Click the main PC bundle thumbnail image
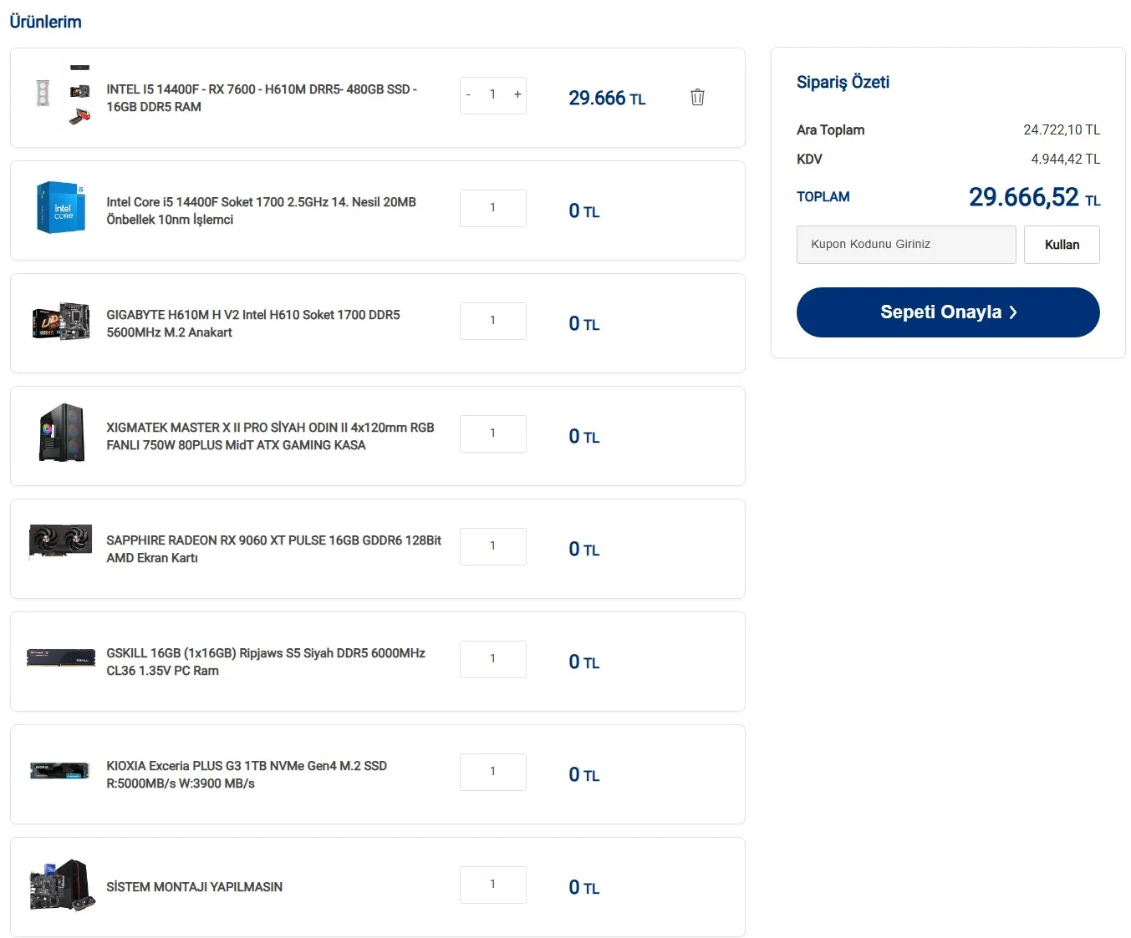 [x=61, y=95]
